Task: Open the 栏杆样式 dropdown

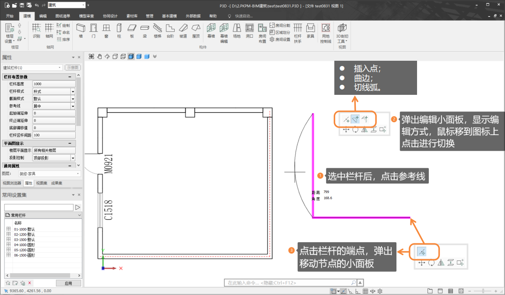Action: (x=73, y=91)
